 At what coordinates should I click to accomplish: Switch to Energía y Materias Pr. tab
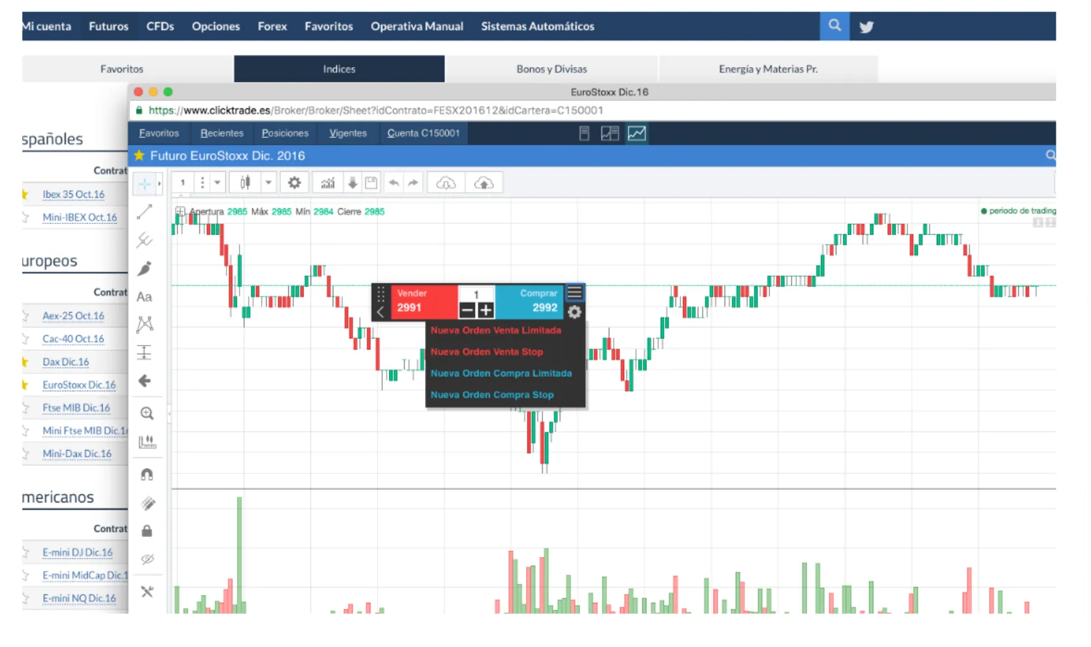click(768, 69)
